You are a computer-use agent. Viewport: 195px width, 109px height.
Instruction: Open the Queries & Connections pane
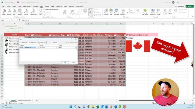coord(51,9)
